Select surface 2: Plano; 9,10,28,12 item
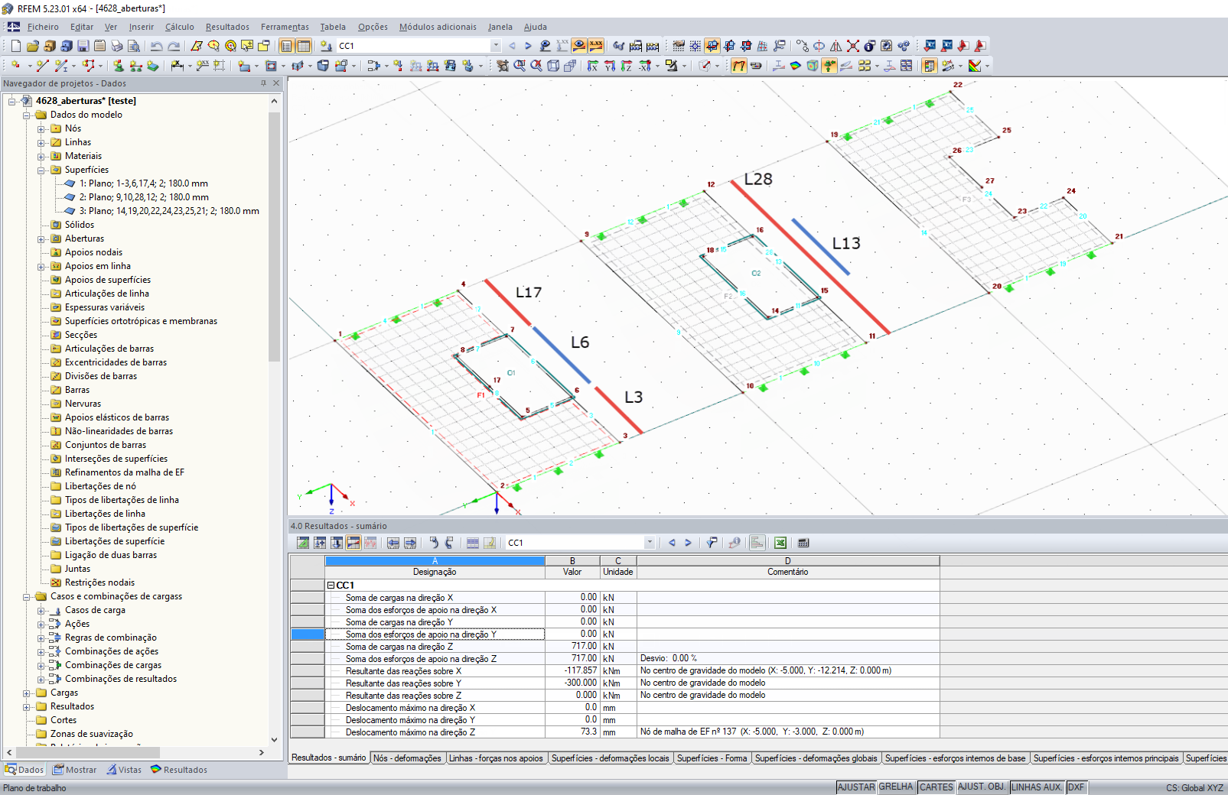The width and height of the screenshot is (1228, 795). 144,197
